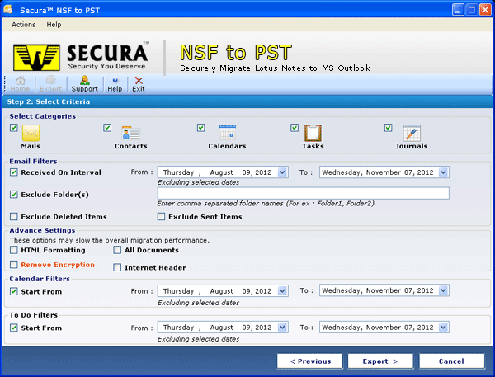Uncheck the Tasks category checkbox
Image resolution: width=495 pixels, height=377 pixels.
[295, 128]
